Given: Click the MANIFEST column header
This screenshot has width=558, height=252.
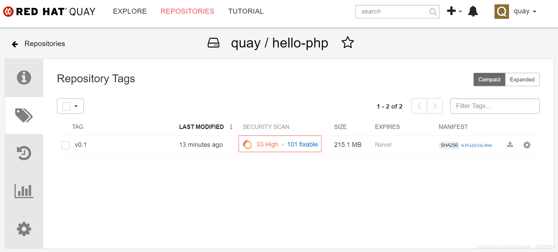Looking at the screenshot, I should 453,127.
